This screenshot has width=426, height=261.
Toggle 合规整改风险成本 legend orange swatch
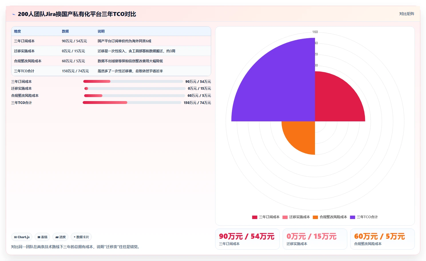tap(315, 217)
